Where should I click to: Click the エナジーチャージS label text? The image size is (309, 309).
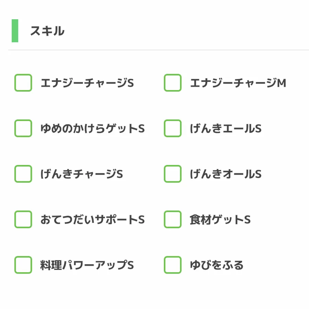[x=87, y=83]
